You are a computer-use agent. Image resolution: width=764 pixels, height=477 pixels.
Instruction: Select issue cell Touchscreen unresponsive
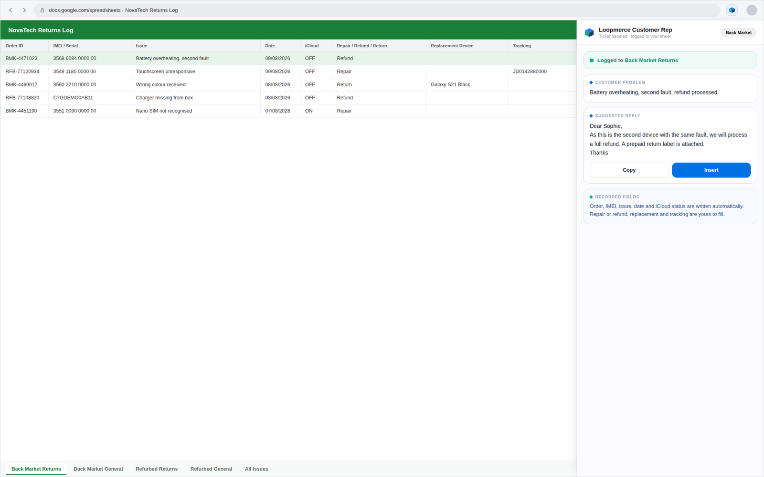point(196,72)
